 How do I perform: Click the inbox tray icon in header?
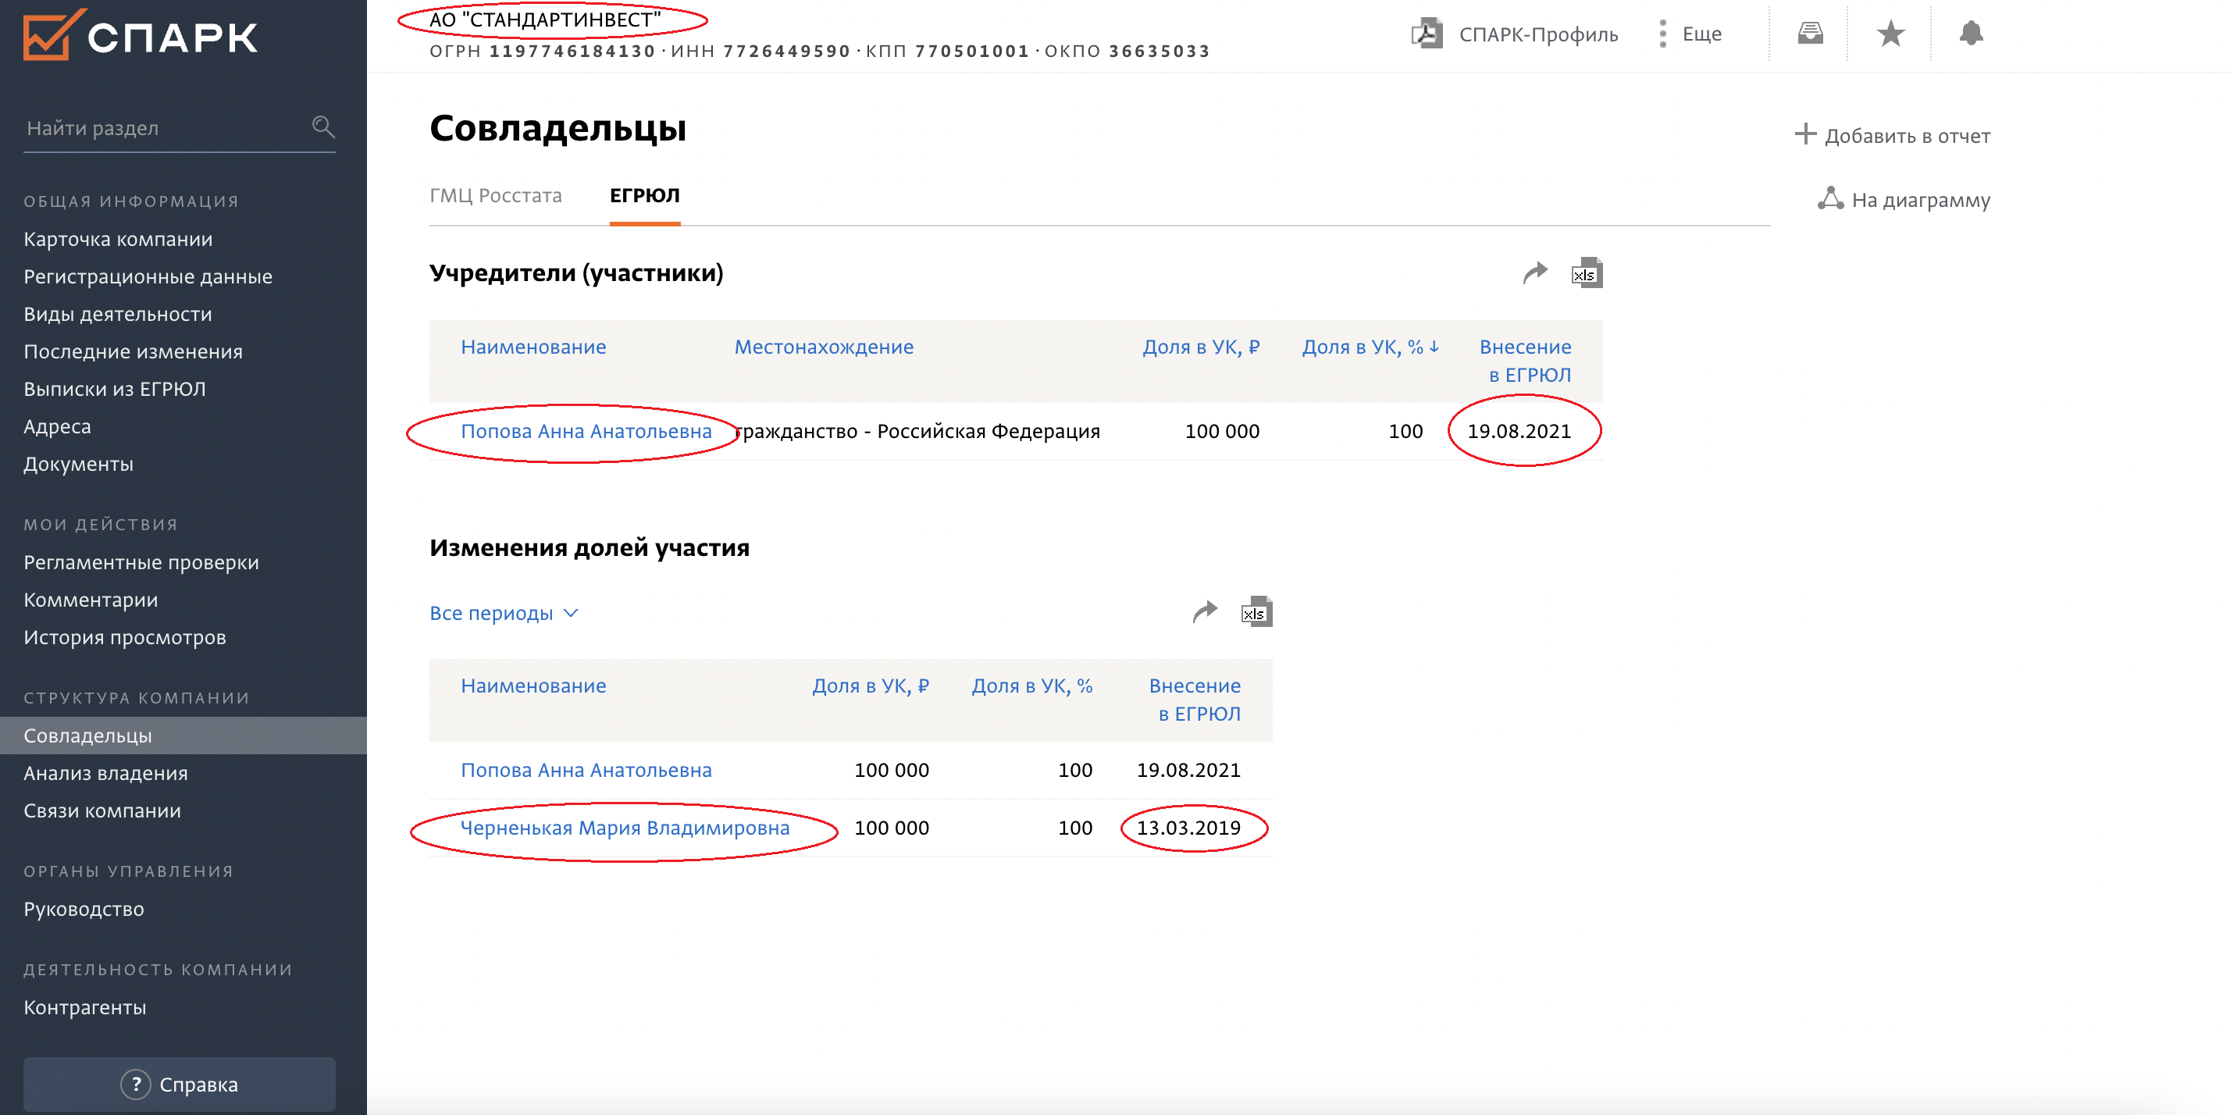pos(1810,34)
